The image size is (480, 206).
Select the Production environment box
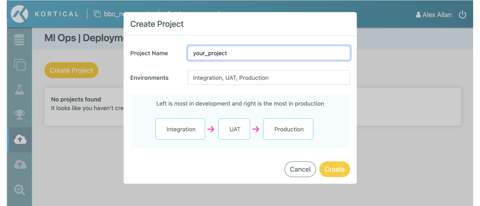(288, 129)
